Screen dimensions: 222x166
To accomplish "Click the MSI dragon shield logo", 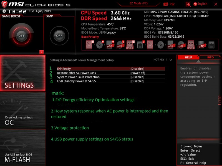I will [x=4, y=4].
